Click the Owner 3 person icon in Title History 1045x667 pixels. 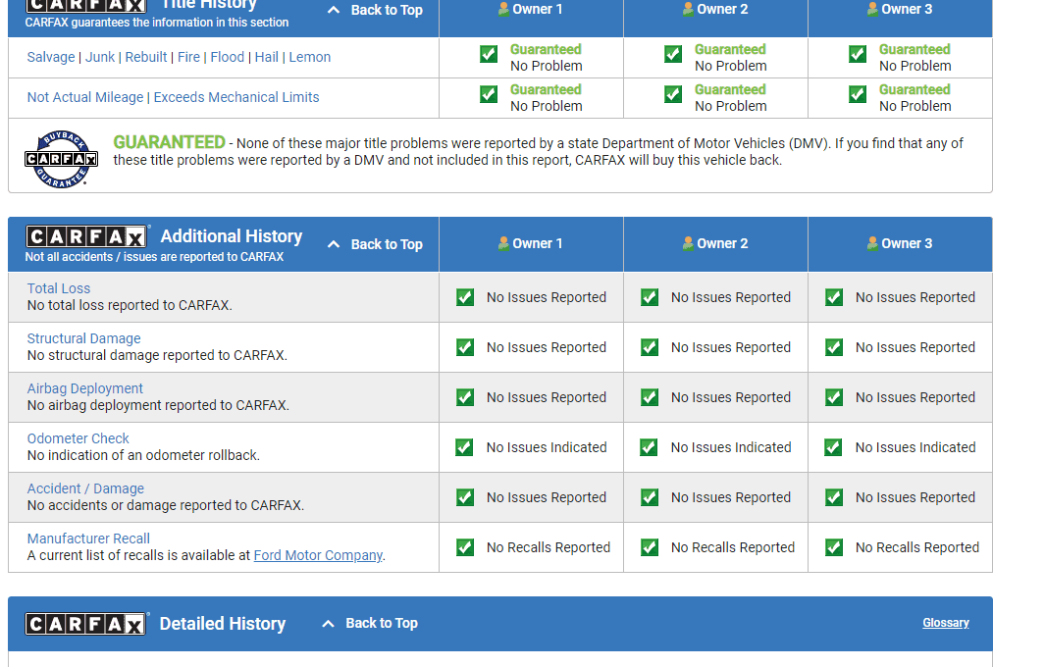point(872,10)
